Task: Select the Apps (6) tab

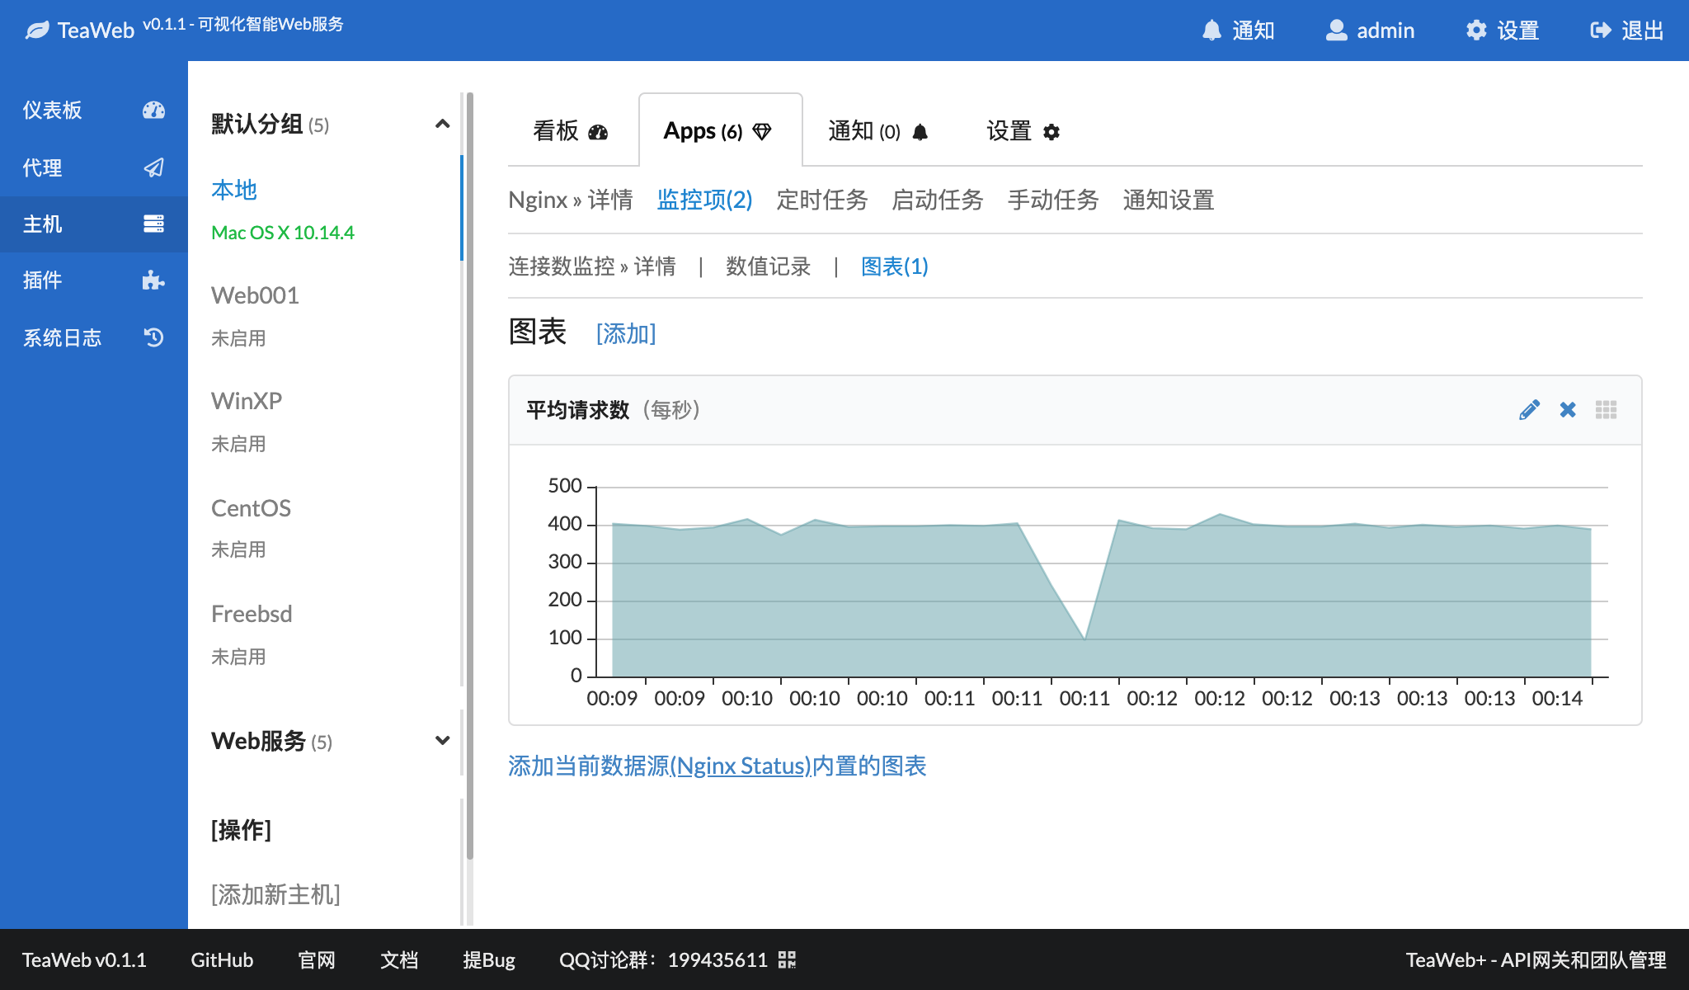Action: coord(720,130)
